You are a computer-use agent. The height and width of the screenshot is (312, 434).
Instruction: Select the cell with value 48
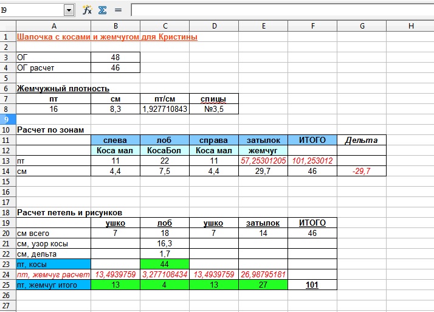point(115,57)
